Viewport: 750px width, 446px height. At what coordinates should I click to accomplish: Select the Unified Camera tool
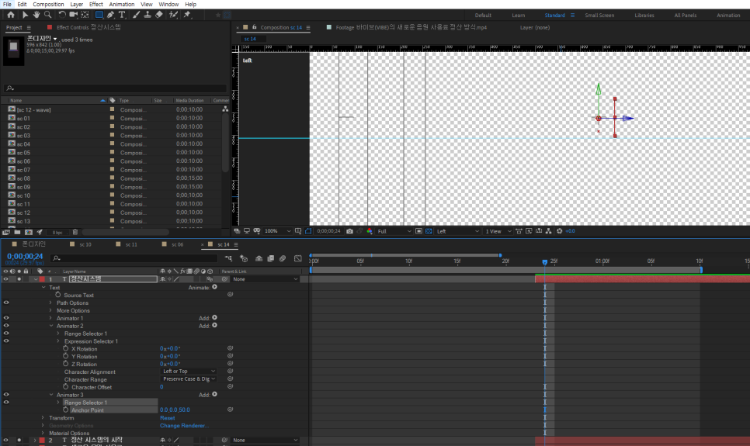click(x=74, y=15)
